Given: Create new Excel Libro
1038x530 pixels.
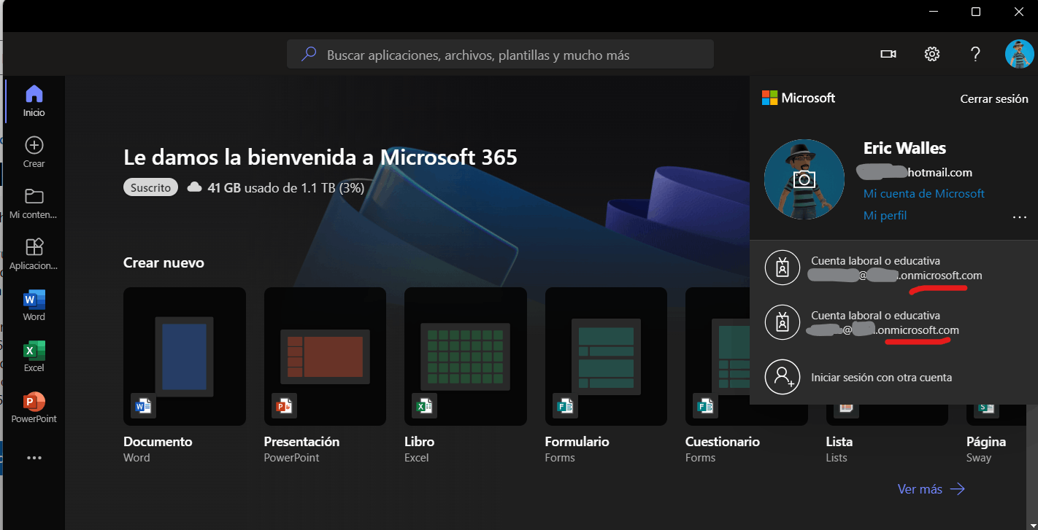Looking at the screenshot, I should pos(465,375).
